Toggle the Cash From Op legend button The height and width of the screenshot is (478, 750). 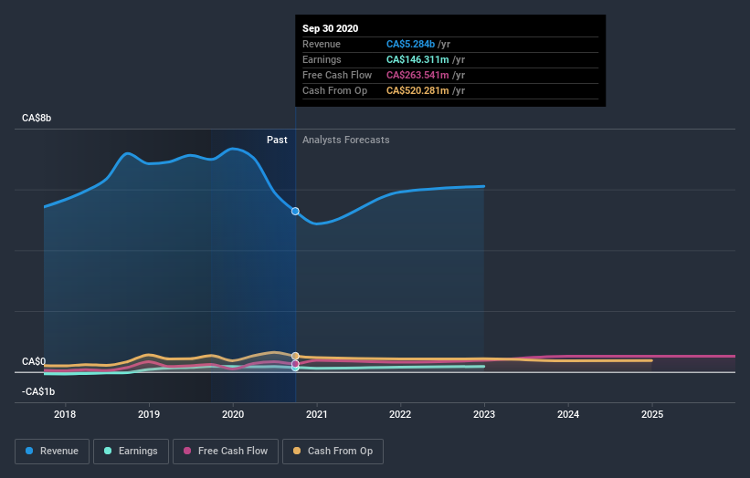[x=333, y=452]
